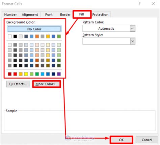
Task: Click the Automatic pattern color box
Action: click(106, 28)
